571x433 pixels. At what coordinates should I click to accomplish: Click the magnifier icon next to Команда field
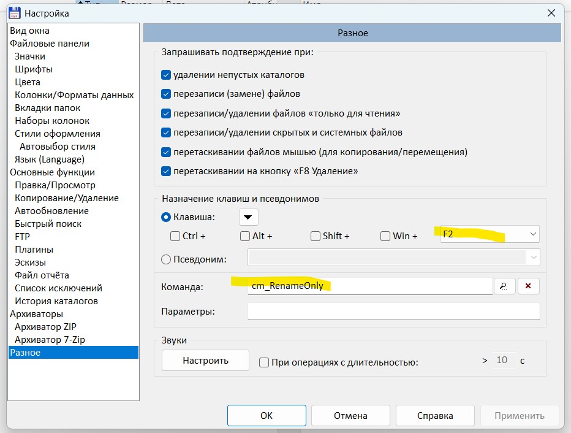[504, 286]
